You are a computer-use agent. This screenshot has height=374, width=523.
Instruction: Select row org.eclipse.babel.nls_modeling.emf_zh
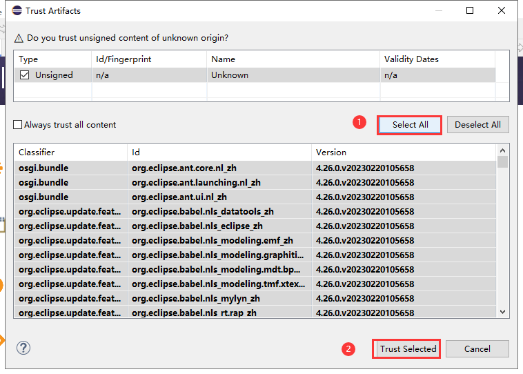[x=255, y=240]
